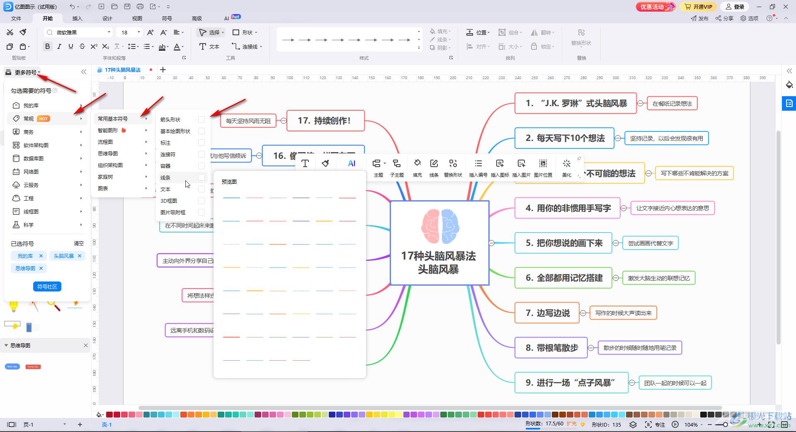This screenshot has width=796, height=432.
Task: Click Replace Shape (替换形状) on floating toolbar
Action: (453, 168)
